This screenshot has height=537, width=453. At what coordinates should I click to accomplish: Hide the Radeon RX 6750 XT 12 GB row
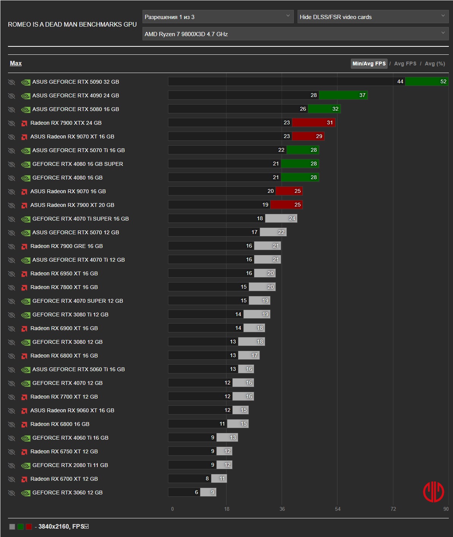pos(11,452)
